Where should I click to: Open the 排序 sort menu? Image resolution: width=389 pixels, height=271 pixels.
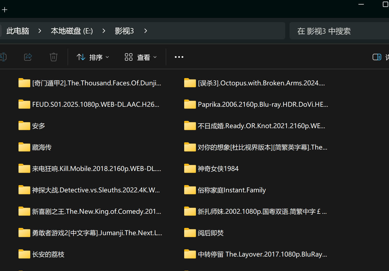(93, 57)
